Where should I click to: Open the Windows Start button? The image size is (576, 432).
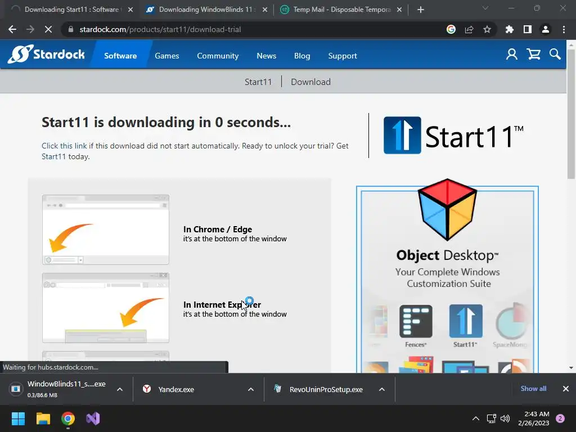(18, 418)
